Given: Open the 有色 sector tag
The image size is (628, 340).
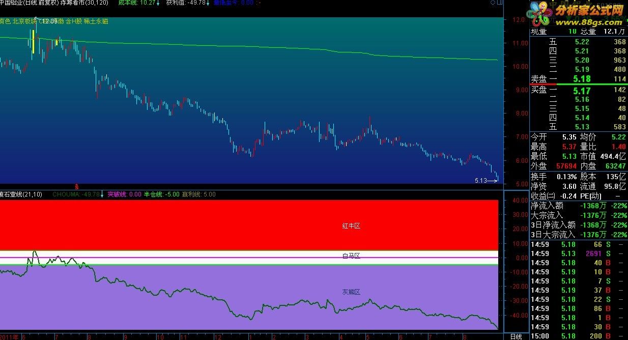Looking at the screenshot, I should click(6, 21).
